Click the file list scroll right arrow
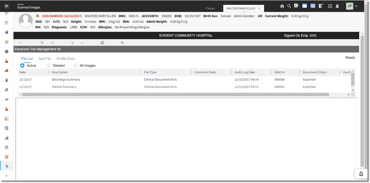Viewport: 370px width, 183px height. point(349,95)
